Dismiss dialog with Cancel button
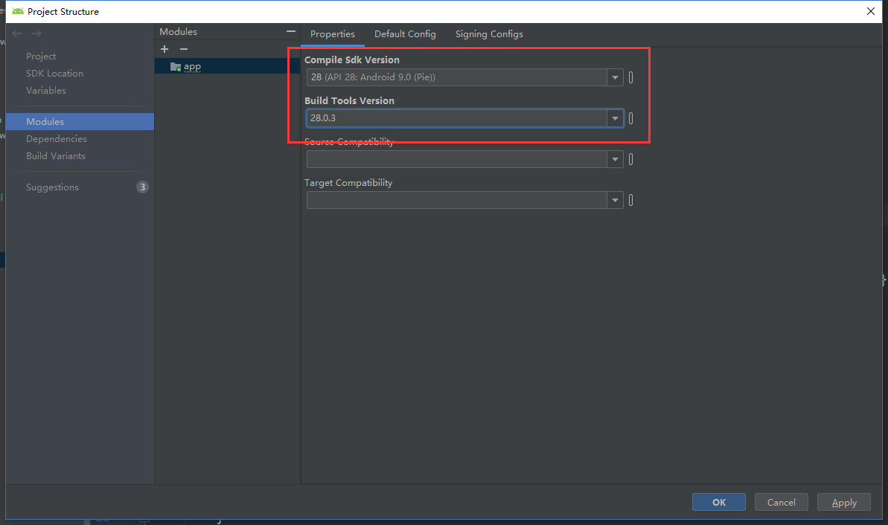 pos(781,503)
